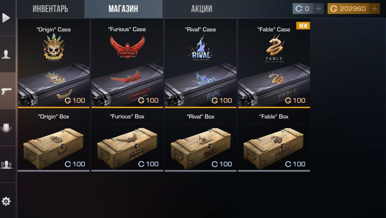Select the "Rival" Box wooden crate
The width and height of the screenshot is (386, 218).
200,140
